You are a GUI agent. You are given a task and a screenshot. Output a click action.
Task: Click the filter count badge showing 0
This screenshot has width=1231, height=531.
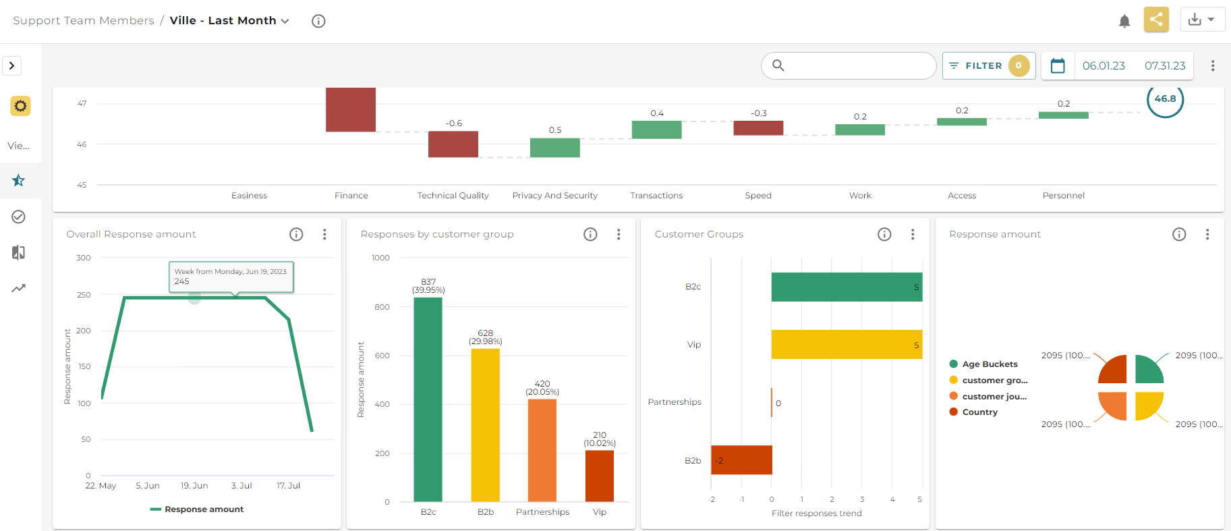(1019, 65)
